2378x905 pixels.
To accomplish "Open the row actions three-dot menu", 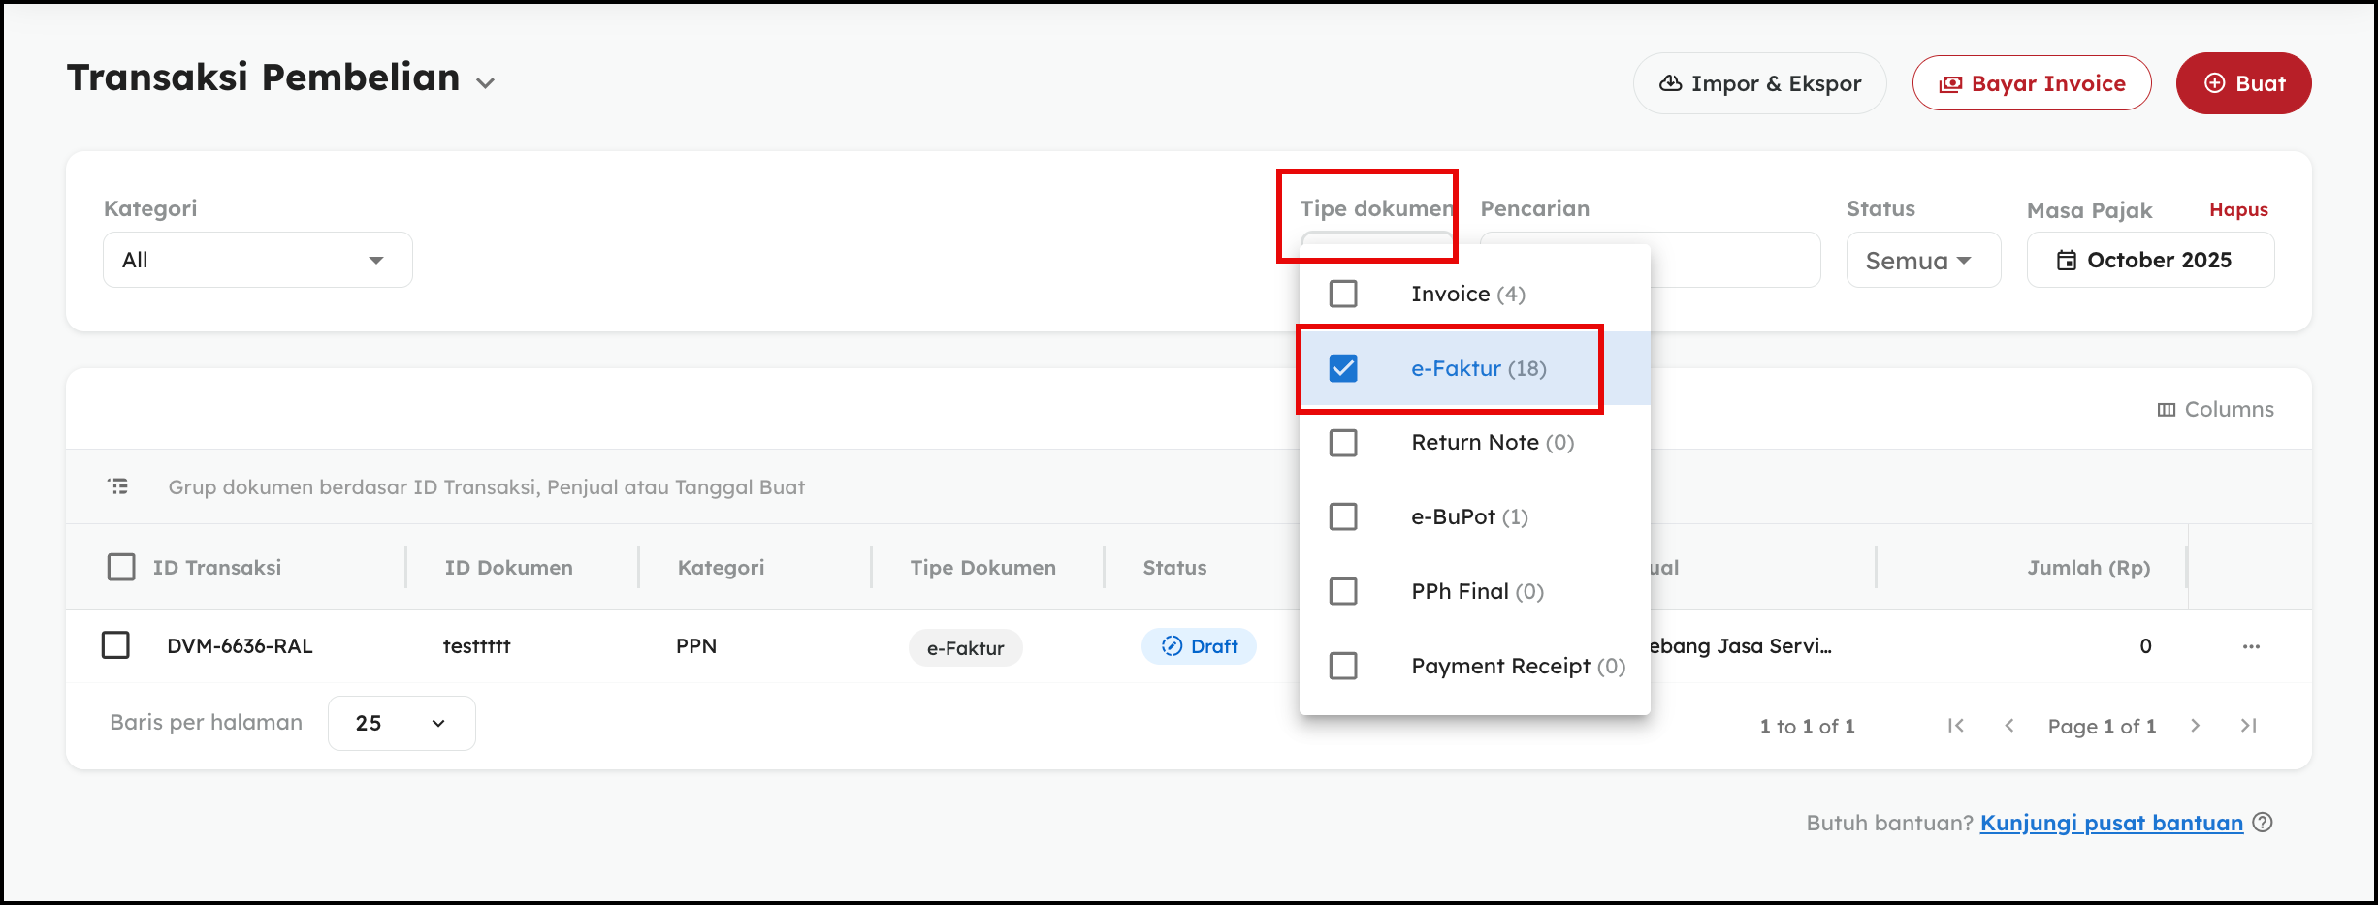I will [x=2251, y=646].
